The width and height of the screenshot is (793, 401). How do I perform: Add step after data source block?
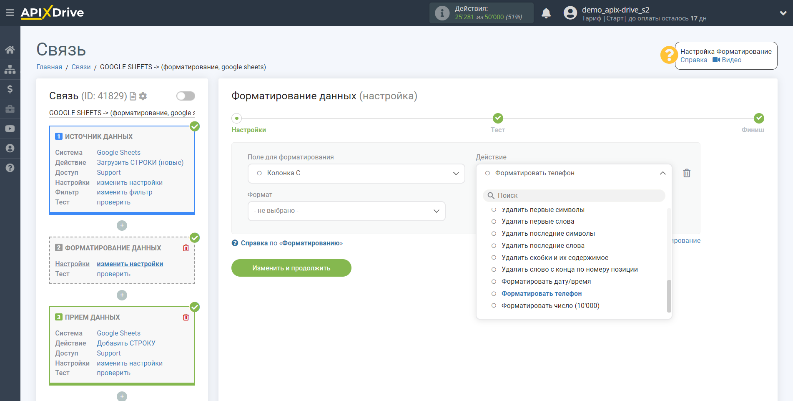pos(122,225)
